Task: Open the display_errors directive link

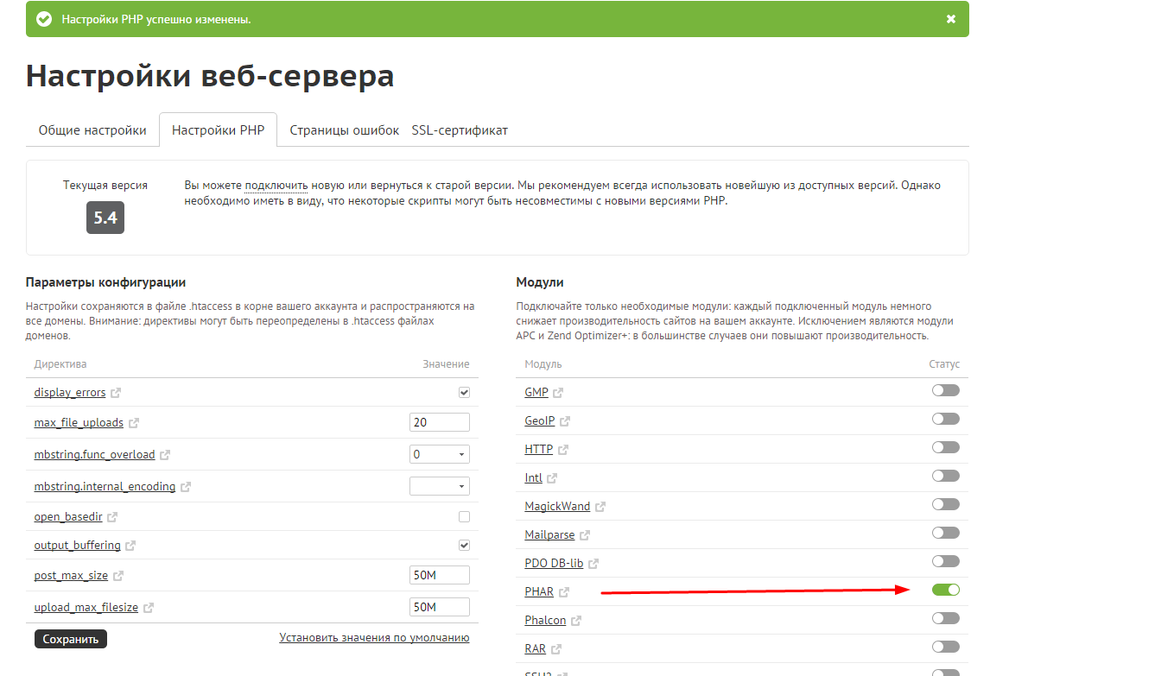Action: click(x=70, y=392)
